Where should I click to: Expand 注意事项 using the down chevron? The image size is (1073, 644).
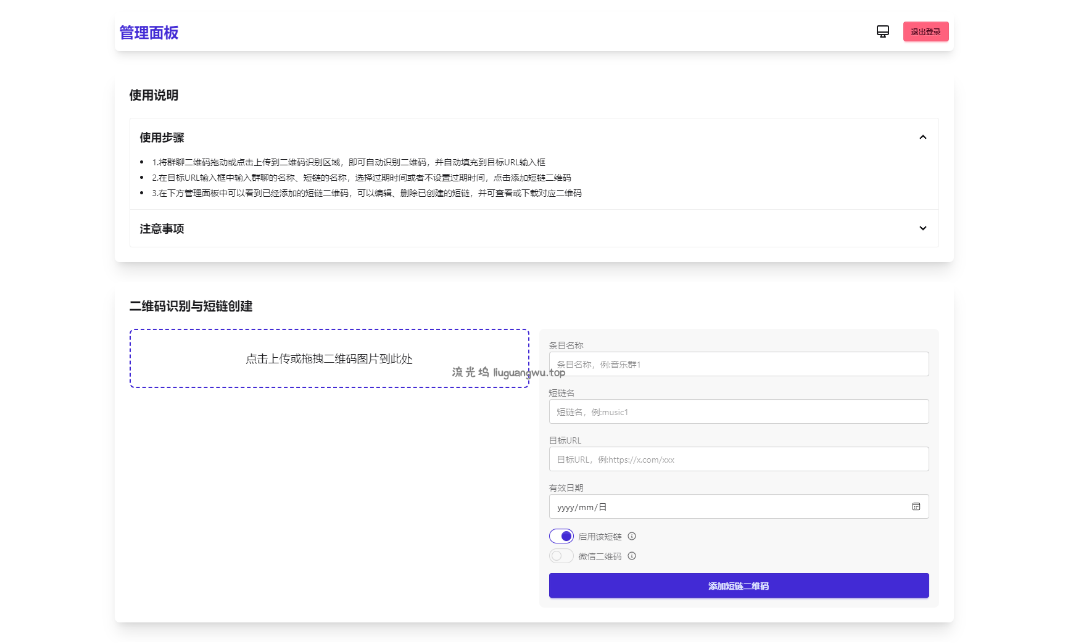923,228
